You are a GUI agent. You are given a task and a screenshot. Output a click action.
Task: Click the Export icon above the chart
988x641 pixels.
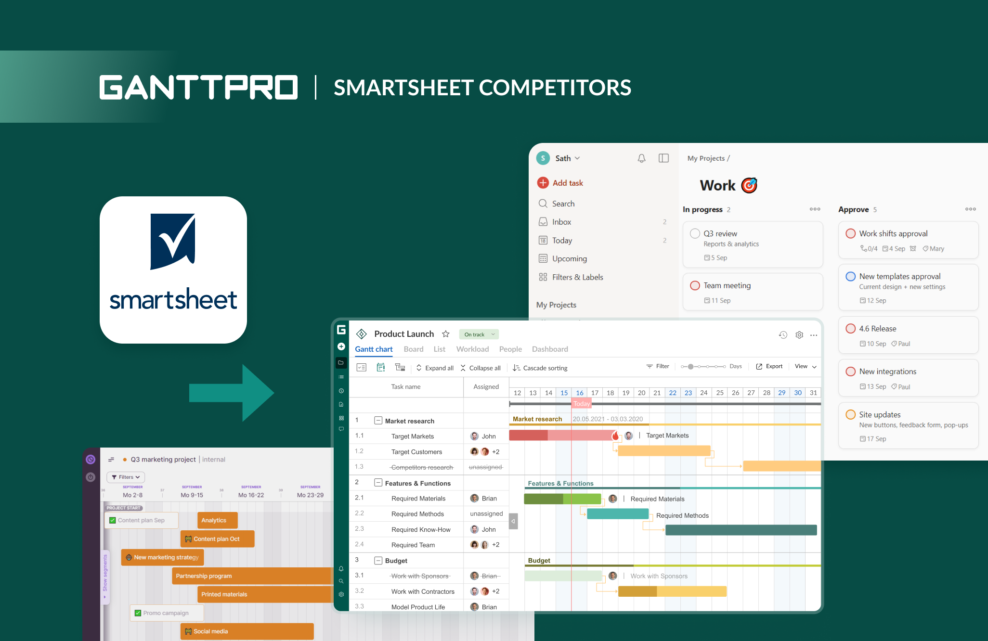(x=758, y=366)
